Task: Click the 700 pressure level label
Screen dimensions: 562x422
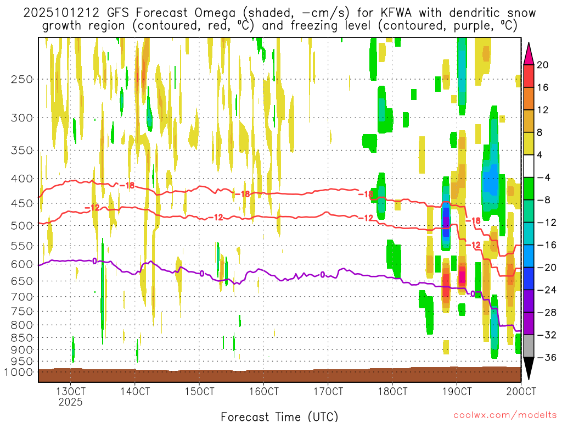Action: 22,297
